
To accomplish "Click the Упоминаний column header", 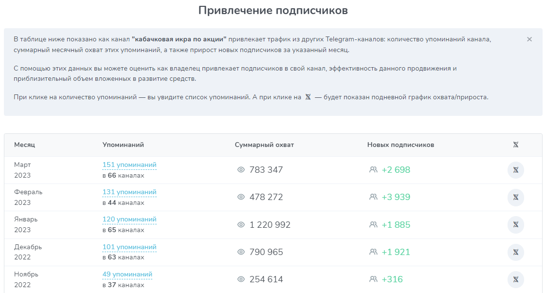I will tap(123, 145).
